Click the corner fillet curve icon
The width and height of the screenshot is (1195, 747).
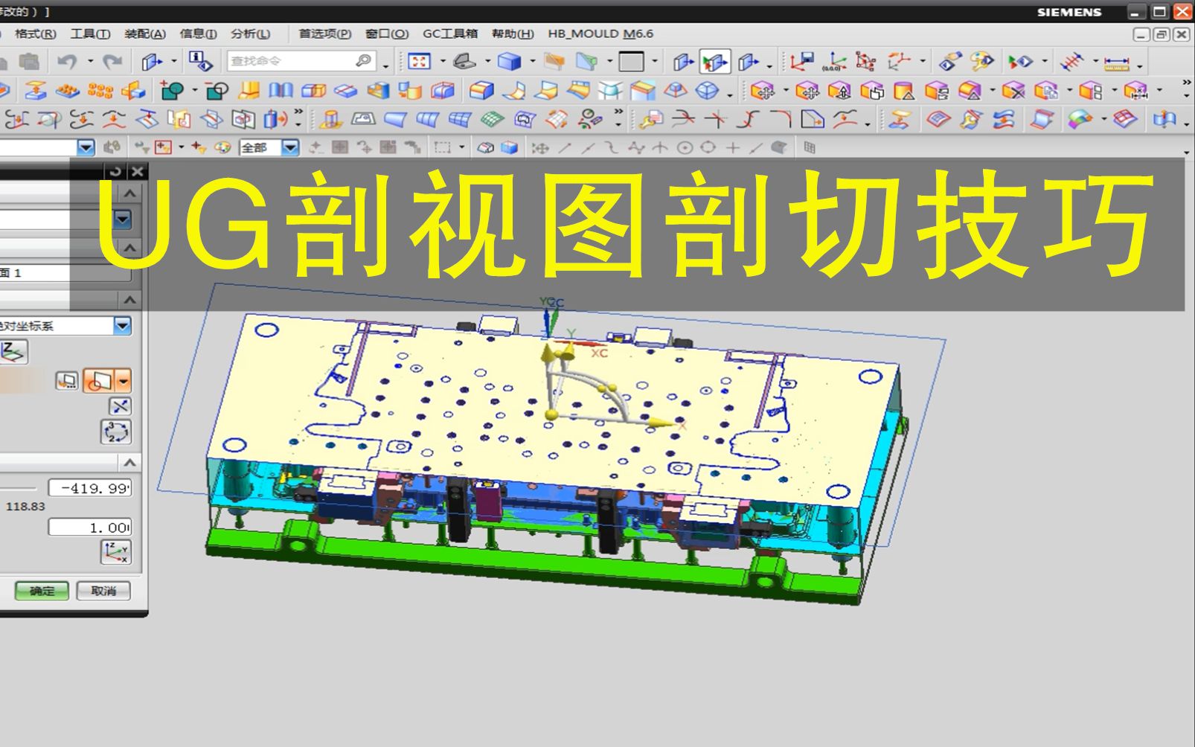pyautogui.click(x=781, y=119)
